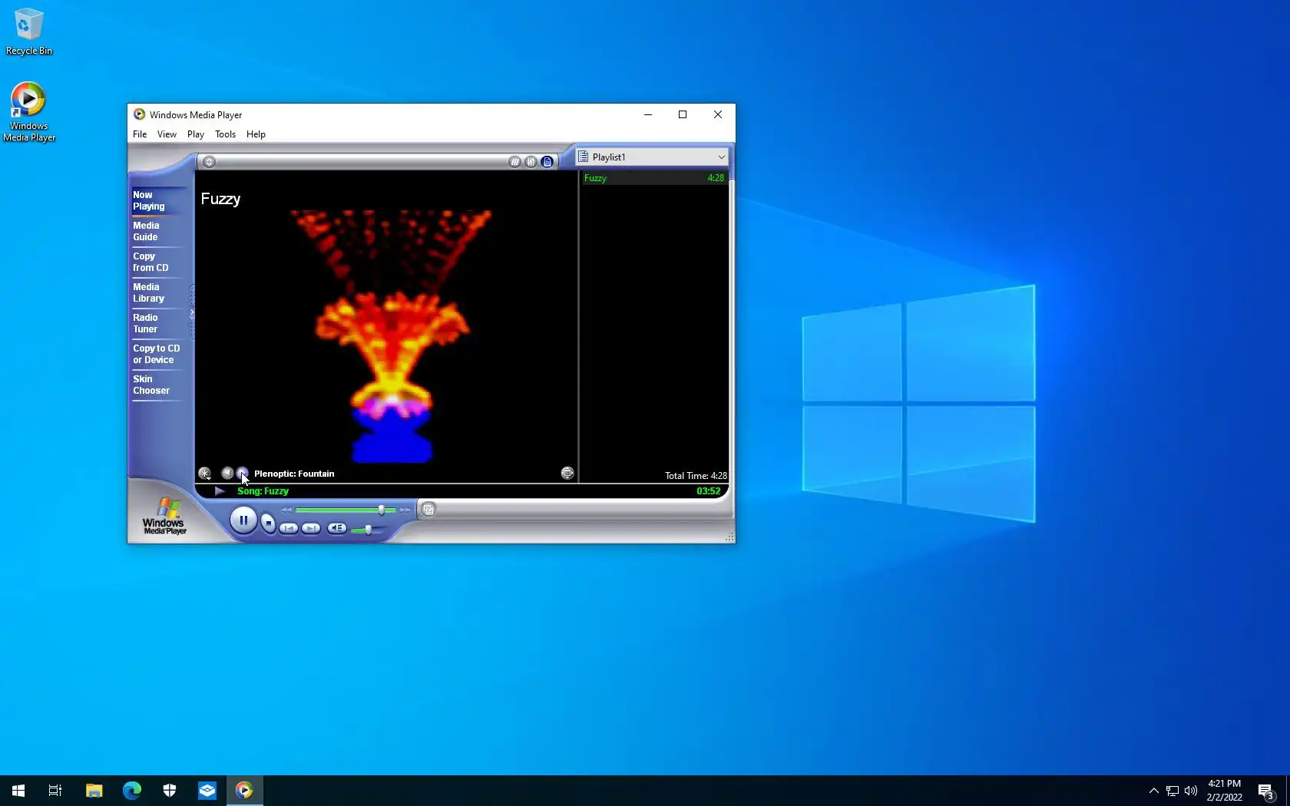Viewport: 1290px width, 806px height.
Task: Click the 03:52 time display
Action: 709,491
